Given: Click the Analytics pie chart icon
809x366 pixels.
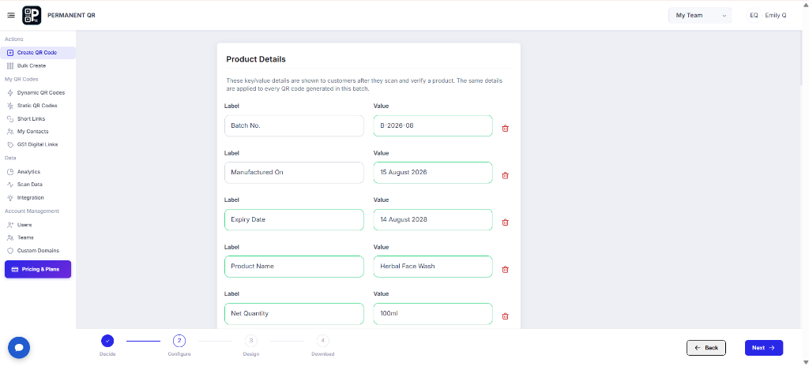Looking at the screenshot, I should [x=10, y=172].
